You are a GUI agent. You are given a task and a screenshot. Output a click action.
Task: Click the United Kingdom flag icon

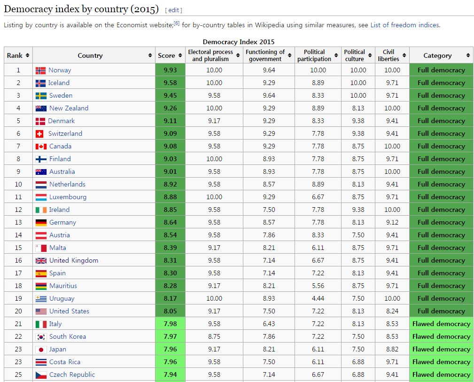41,261
